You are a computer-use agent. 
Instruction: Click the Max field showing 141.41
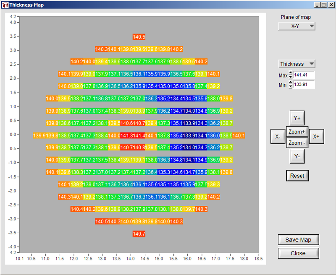pos(304,75)
